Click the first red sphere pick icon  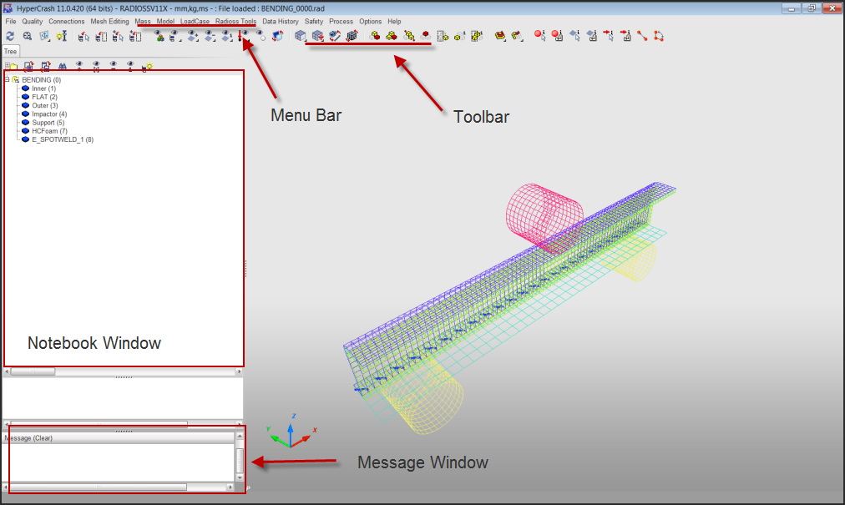[x=539, y=36]
